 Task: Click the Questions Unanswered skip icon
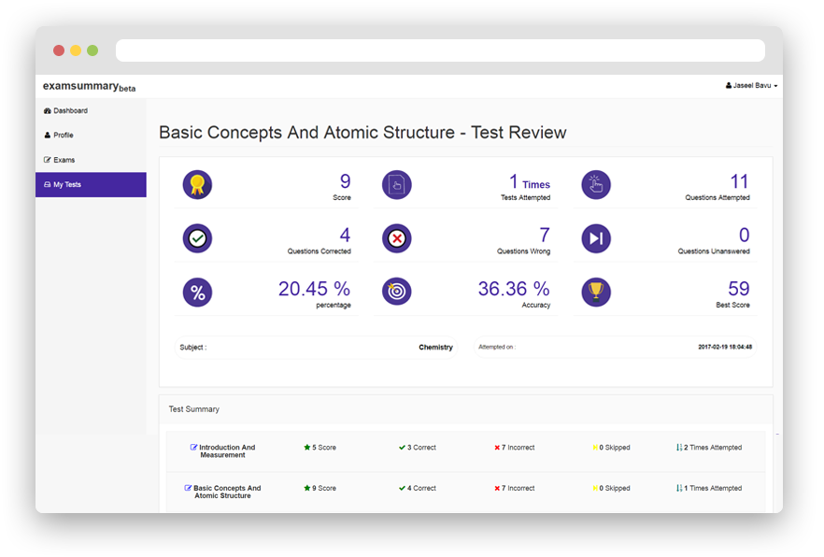[x=596, y=238]
